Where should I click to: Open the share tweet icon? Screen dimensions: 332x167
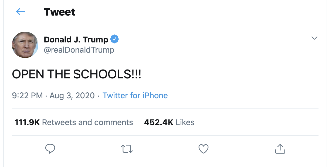(x=280, y=149)
